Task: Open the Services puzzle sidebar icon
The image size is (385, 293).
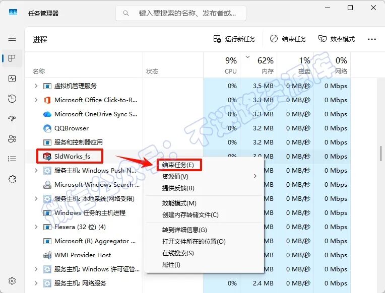Action: (12, 179)
